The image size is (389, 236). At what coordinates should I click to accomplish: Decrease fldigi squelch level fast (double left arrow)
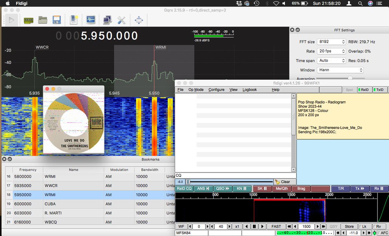338,233
